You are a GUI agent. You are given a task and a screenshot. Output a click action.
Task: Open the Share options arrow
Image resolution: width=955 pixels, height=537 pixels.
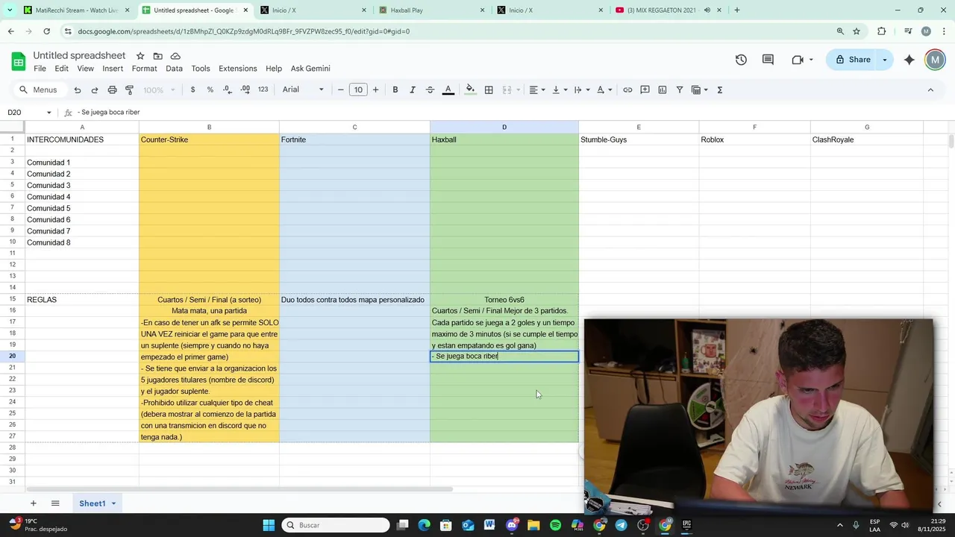tap(885, 60)
